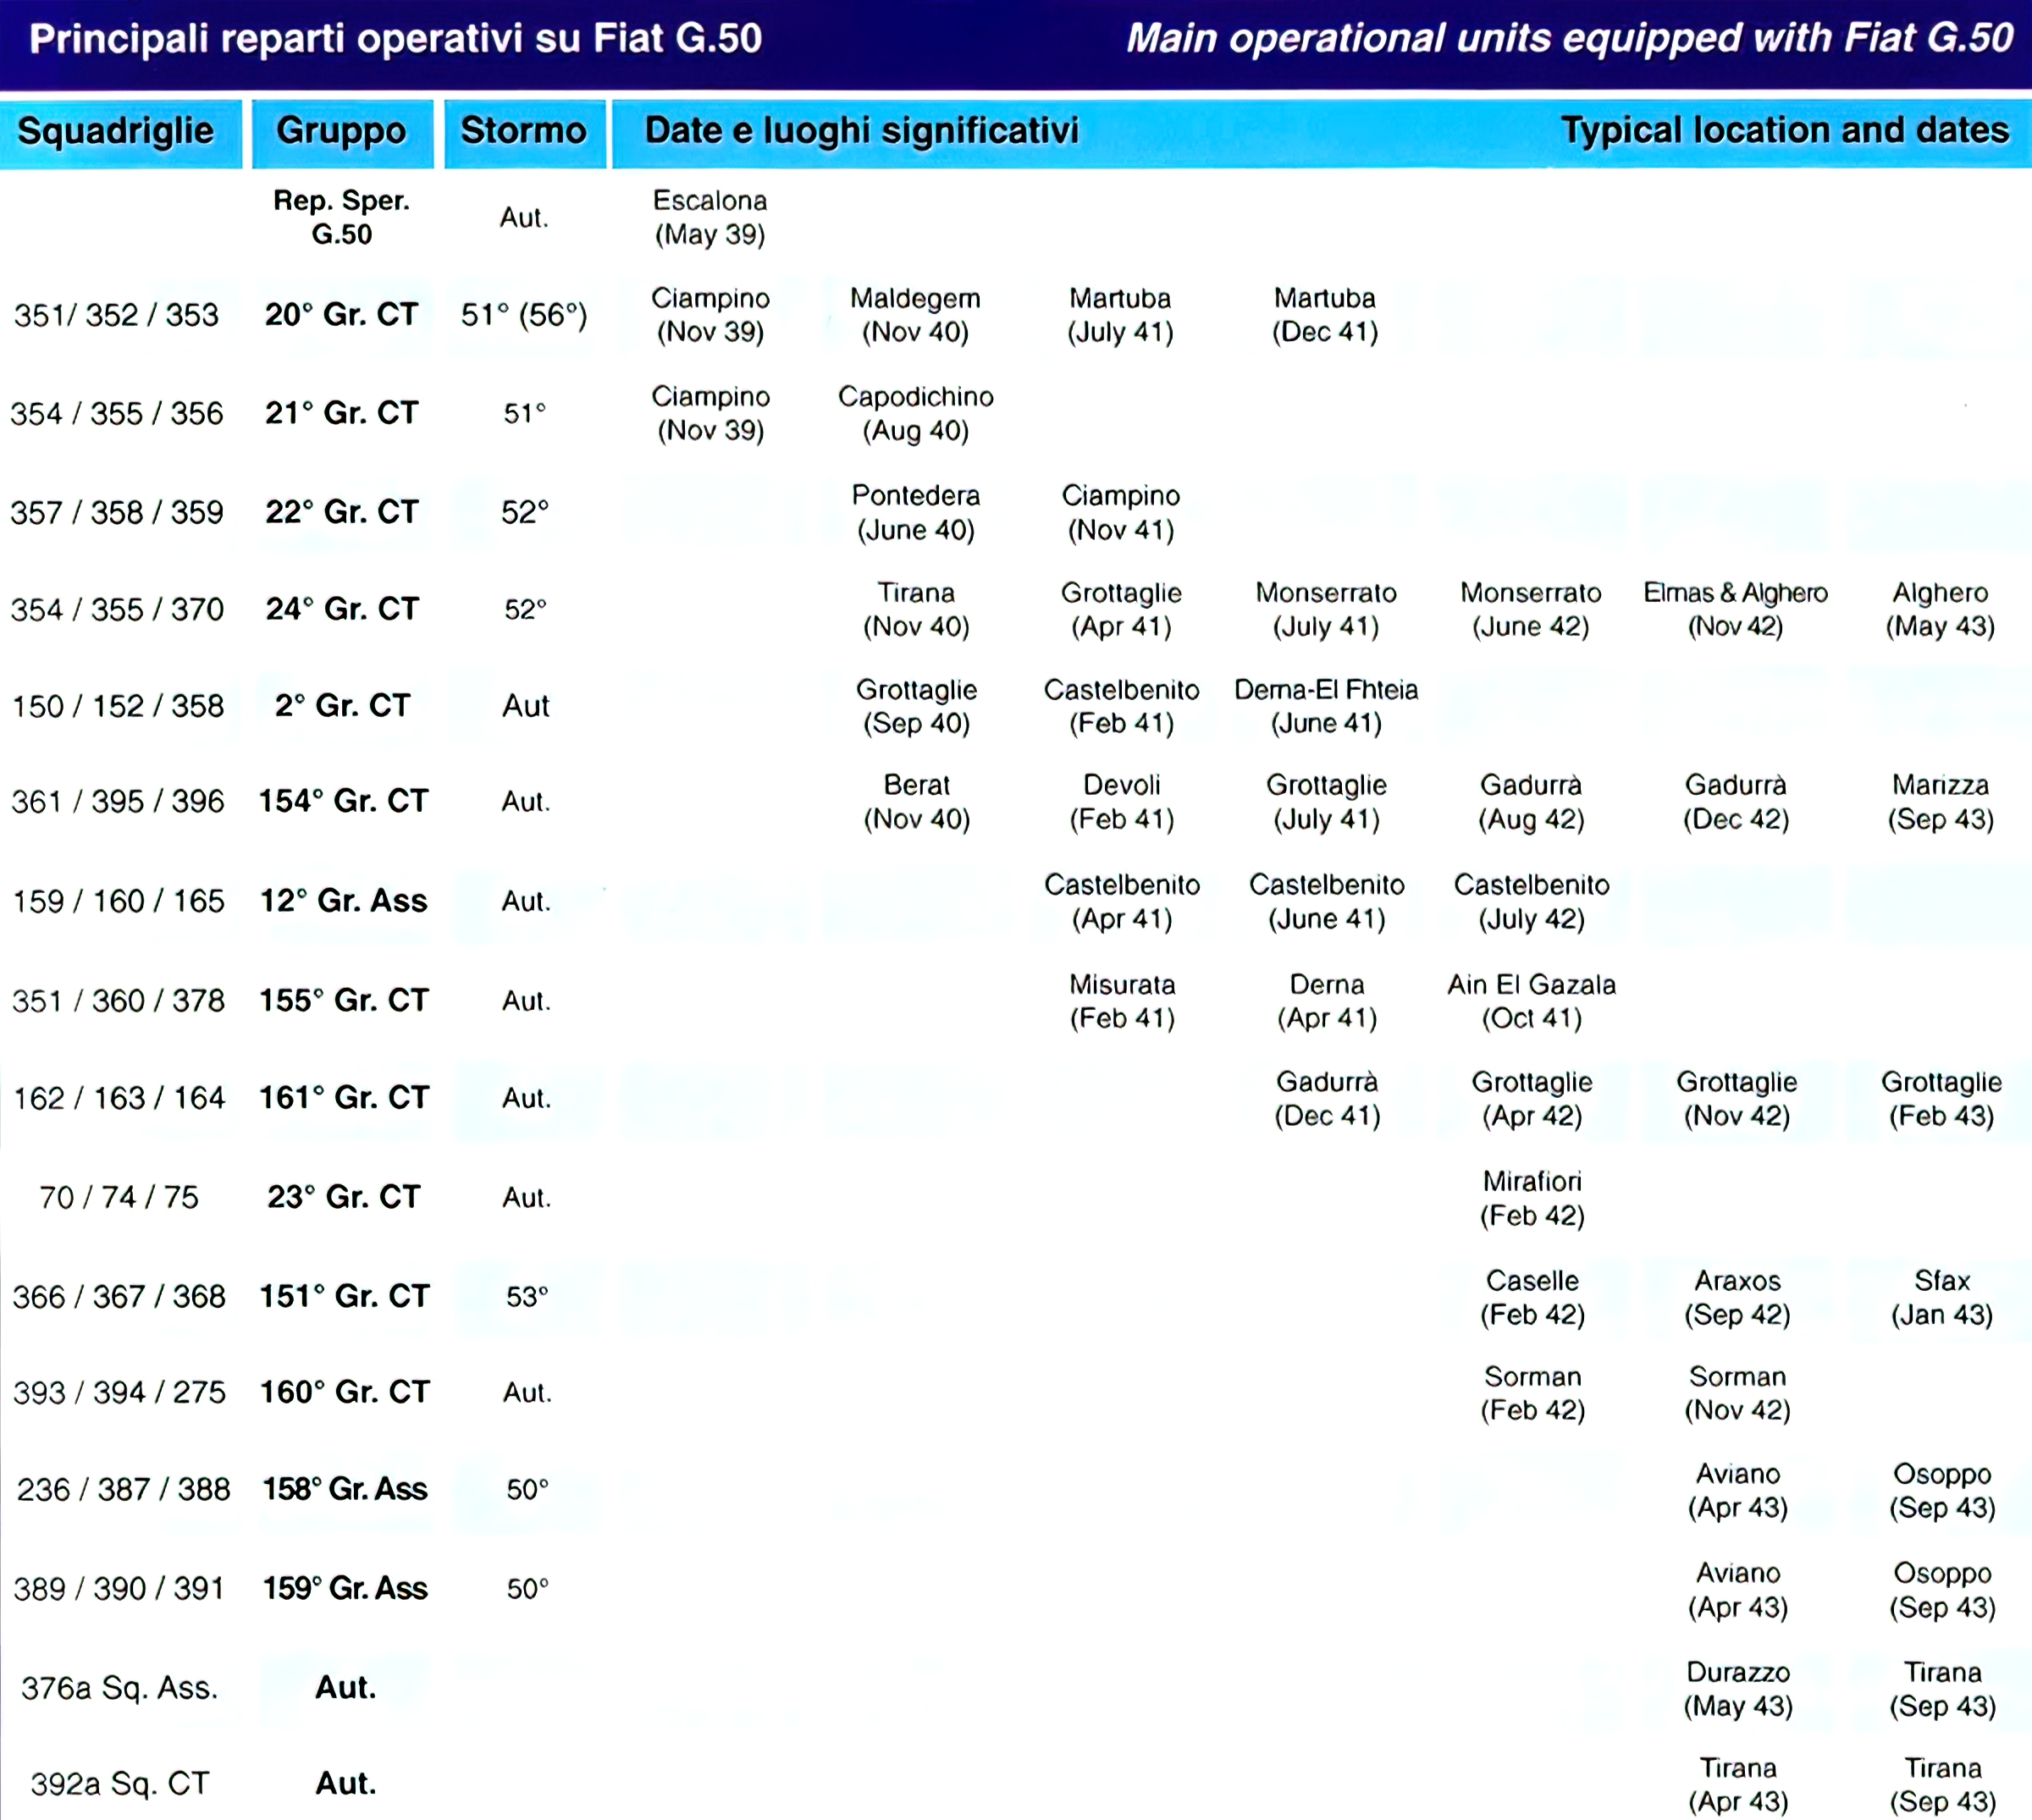
Task: Click the Gruppo column header
Action: point(341,131)
